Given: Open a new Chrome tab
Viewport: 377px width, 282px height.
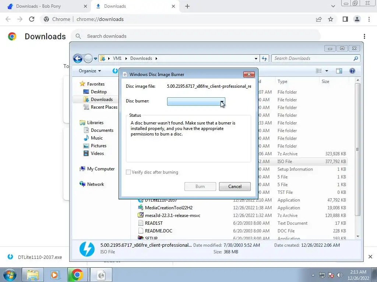Looking at the screenshot, I should point(187,6).
